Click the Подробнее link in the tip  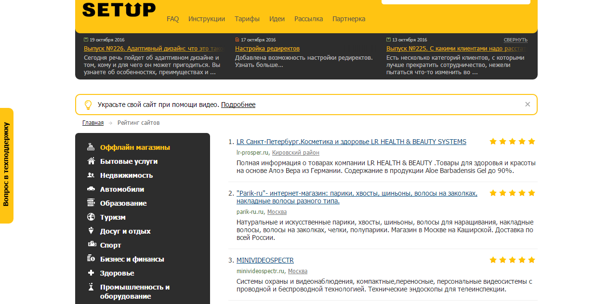click(238, 105)
